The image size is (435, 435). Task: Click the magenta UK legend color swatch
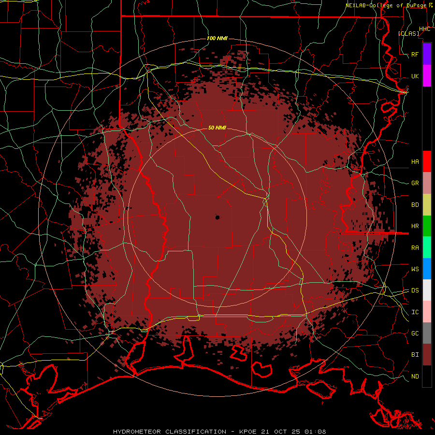pyautogui.click(x=427, y=76)
